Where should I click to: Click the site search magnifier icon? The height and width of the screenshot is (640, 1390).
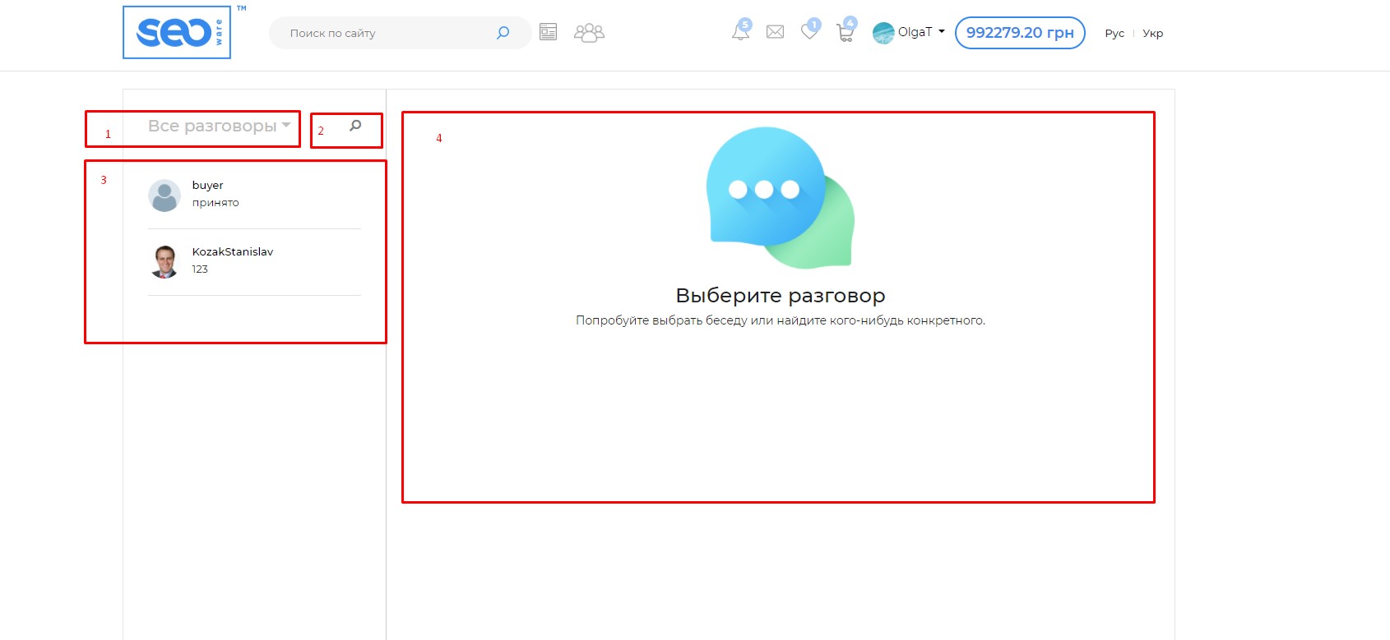pyautogui.click(x=503, y=33)
